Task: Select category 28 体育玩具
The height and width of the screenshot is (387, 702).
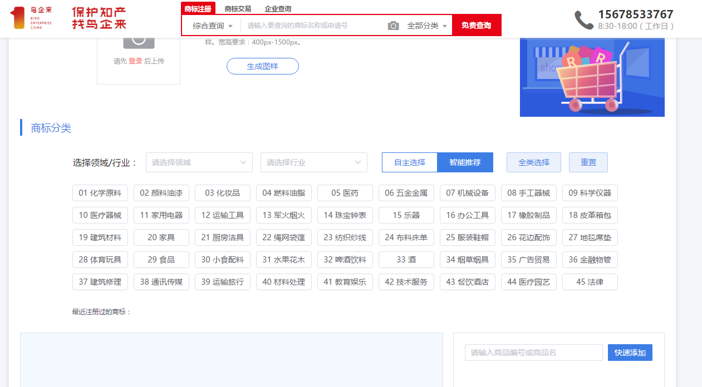Action: click(100, 260)
